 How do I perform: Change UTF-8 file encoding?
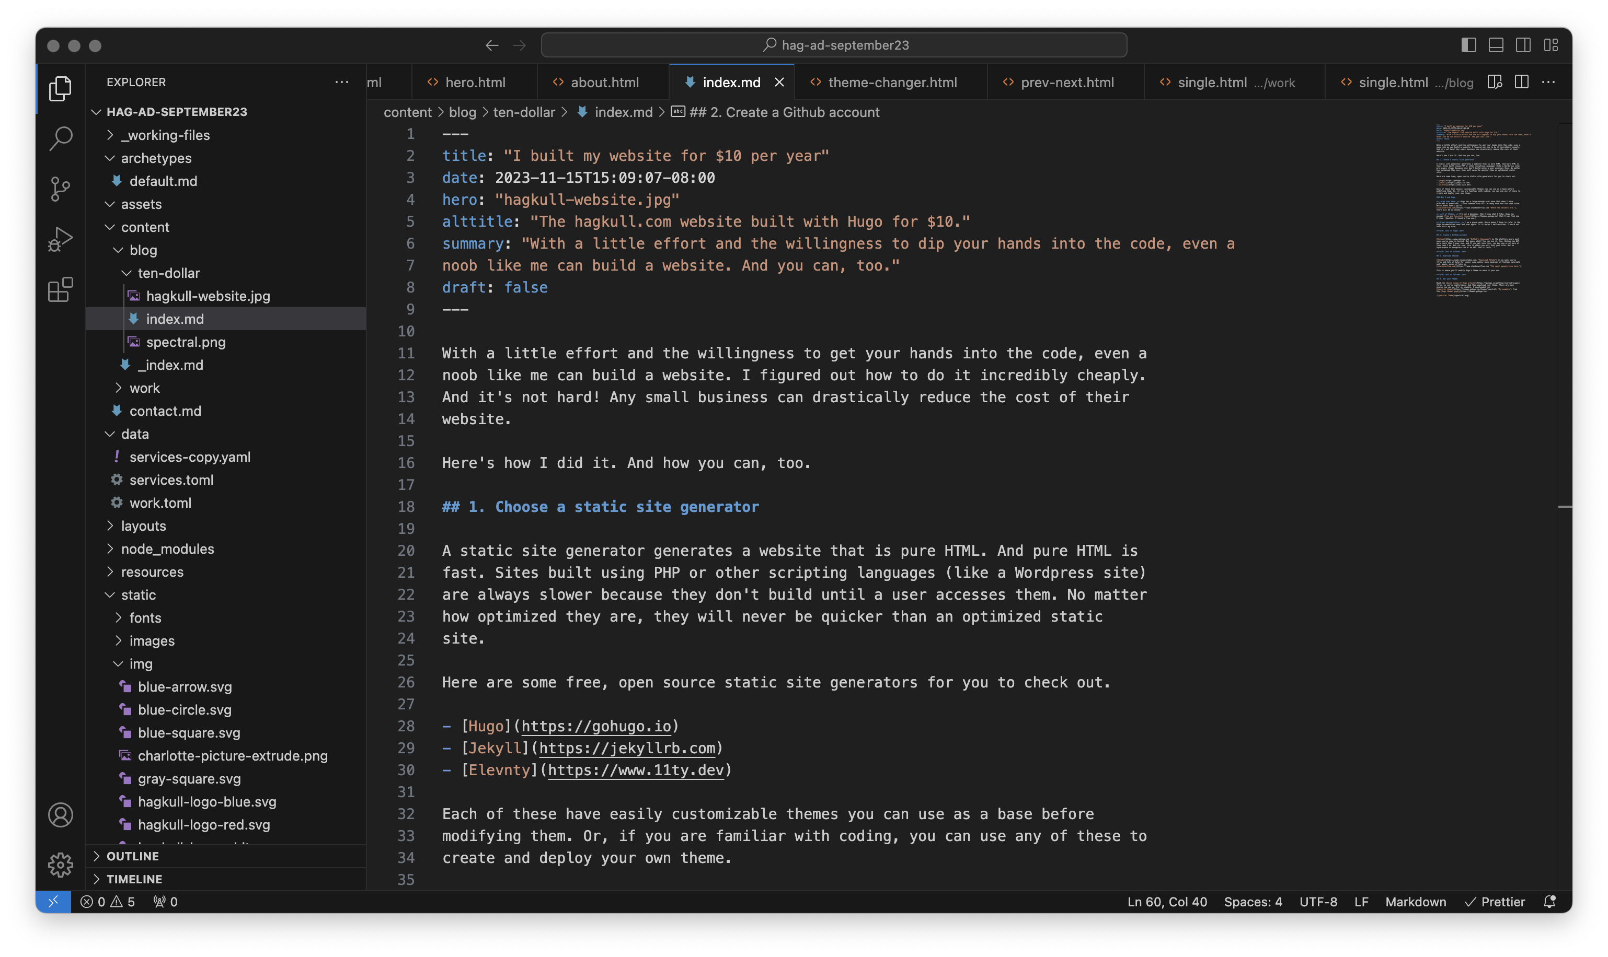(x=1318, y=902)
